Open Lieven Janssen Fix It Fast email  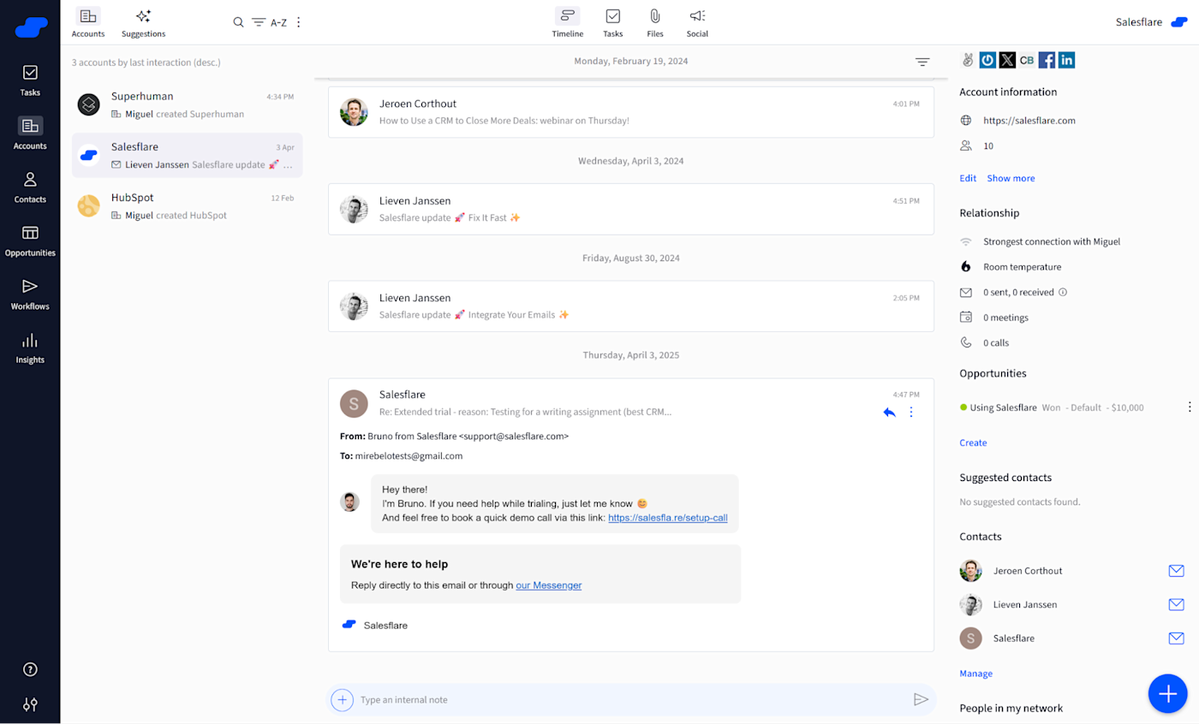click(x=630, y=209)
